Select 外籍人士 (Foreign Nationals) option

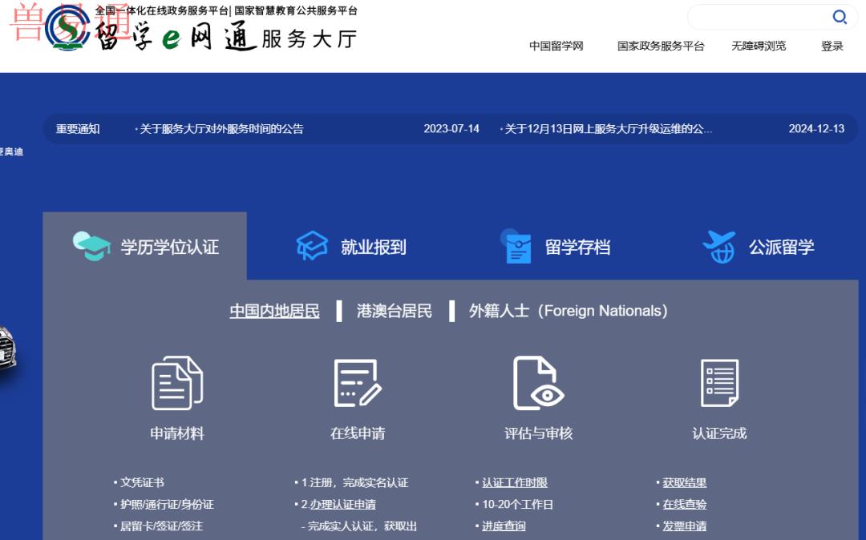pos(568,311)
